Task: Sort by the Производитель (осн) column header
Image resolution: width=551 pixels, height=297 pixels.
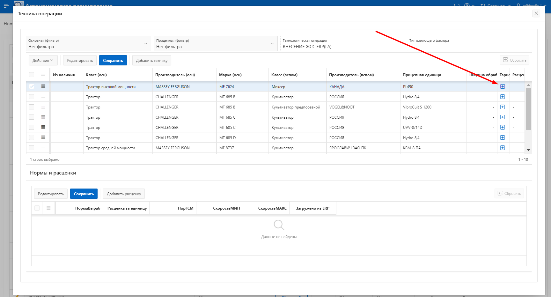Action: pos(175,75)
